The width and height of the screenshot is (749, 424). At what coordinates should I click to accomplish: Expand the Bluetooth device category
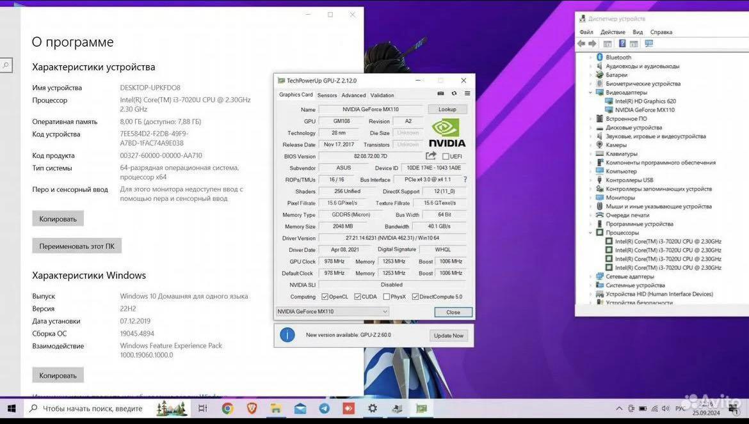(590, 58)
